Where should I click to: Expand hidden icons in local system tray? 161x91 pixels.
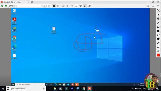point(133,89)
